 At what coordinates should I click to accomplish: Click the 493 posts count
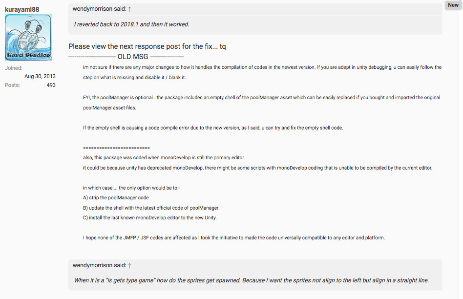pos(51,85)
